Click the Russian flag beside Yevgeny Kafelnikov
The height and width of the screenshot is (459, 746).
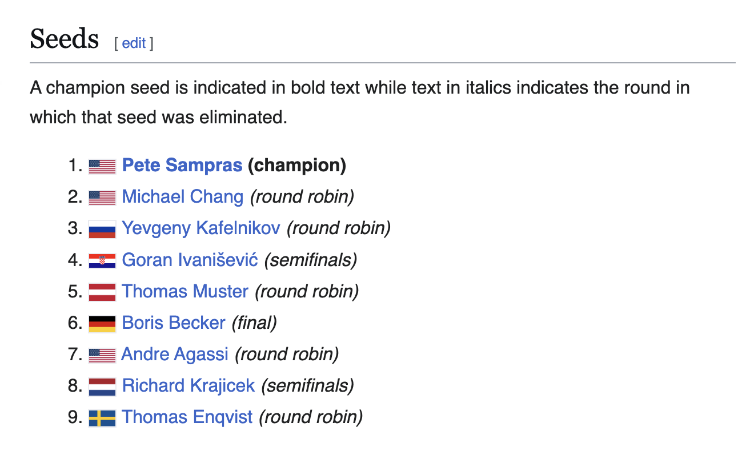click(102, 229)
